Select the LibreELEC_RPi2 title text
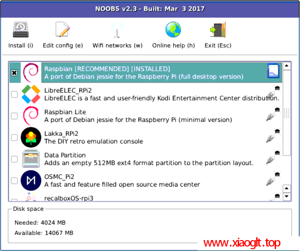This screenshot has height=251, width=300. 68,90
